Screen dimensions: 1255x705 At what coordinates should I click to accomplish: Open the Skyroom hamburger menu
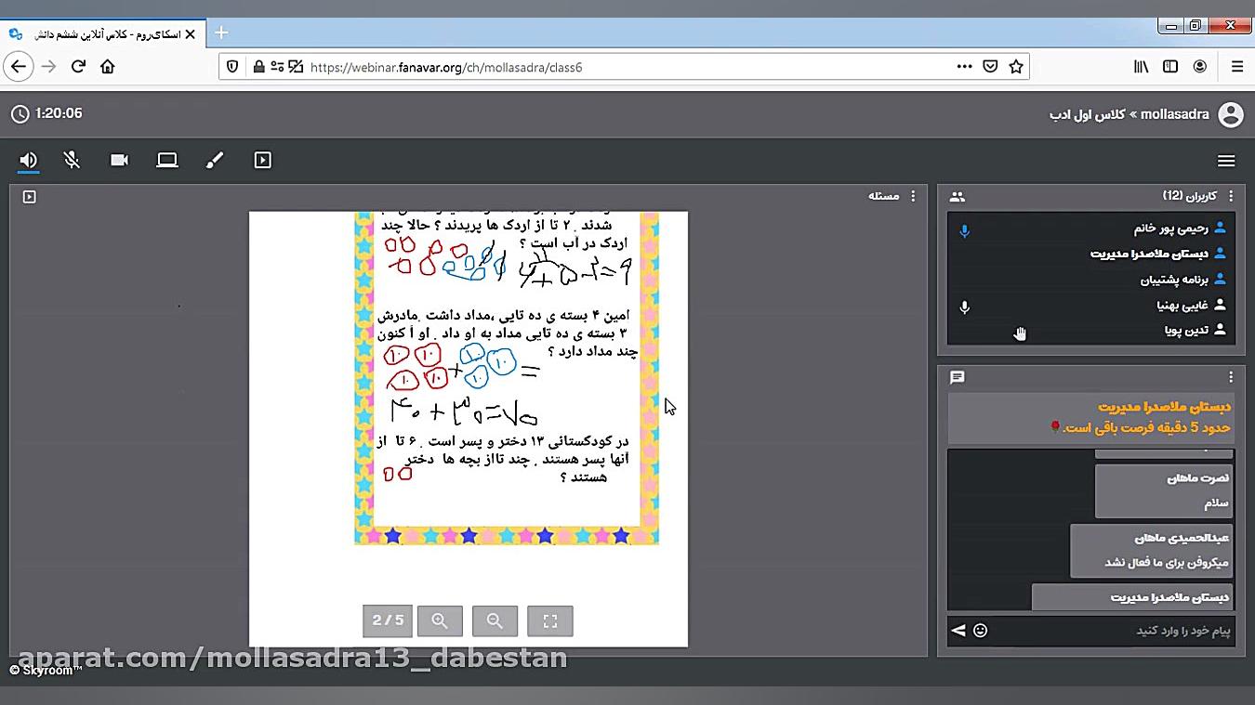click(1226, 161)
